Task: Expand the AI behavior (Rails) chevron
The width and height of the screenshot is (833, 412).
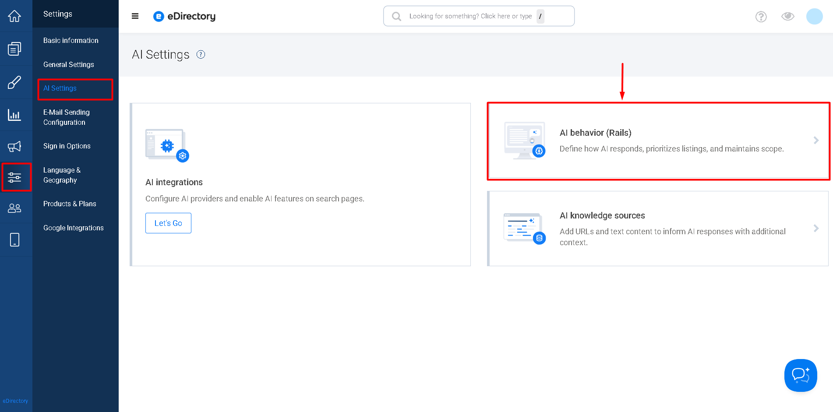Action: pyautogui.click(x=816, y=140)
